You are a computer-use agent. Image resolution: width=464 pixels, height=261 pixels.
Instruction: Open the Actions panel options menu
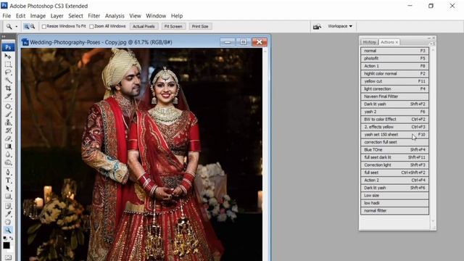[431, 43]
